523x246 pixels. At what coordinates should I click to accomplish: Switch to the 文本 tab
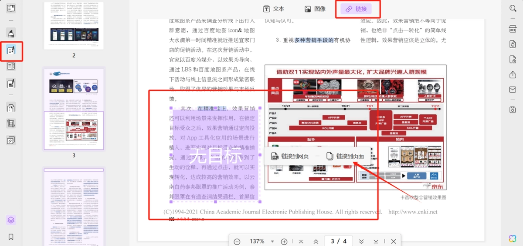click(274, 9)
